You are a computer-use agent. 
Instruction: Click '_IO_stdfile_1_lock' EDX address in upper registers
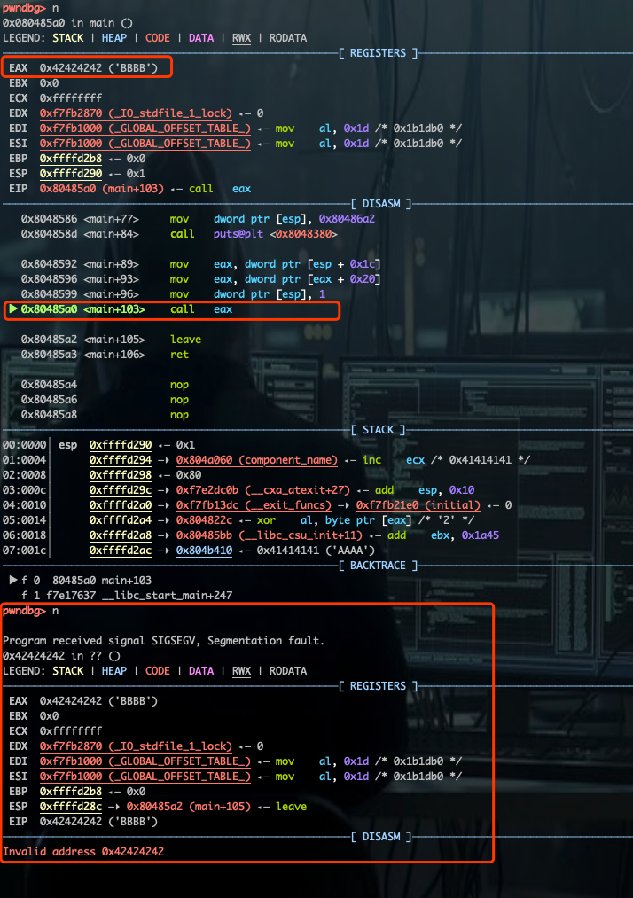(x=136, y=113)
